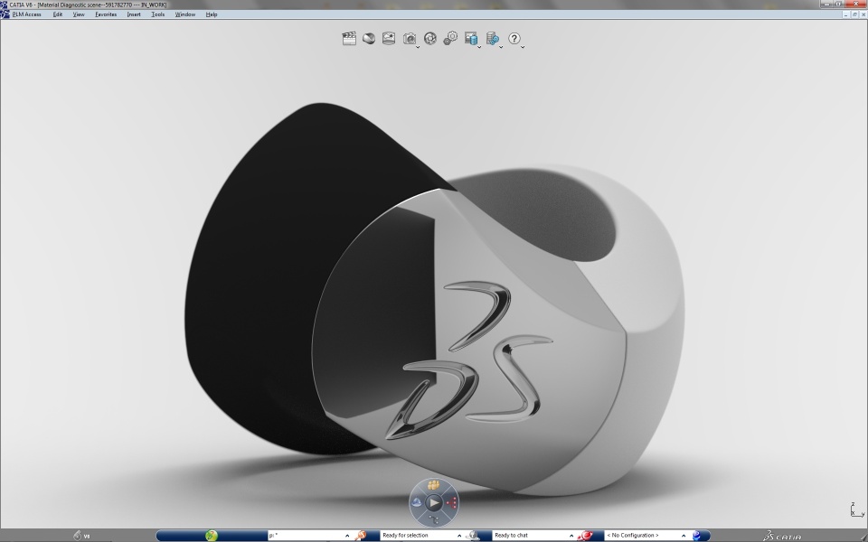Open the Tools menu

pyautogui.click(x=157, y=14)
